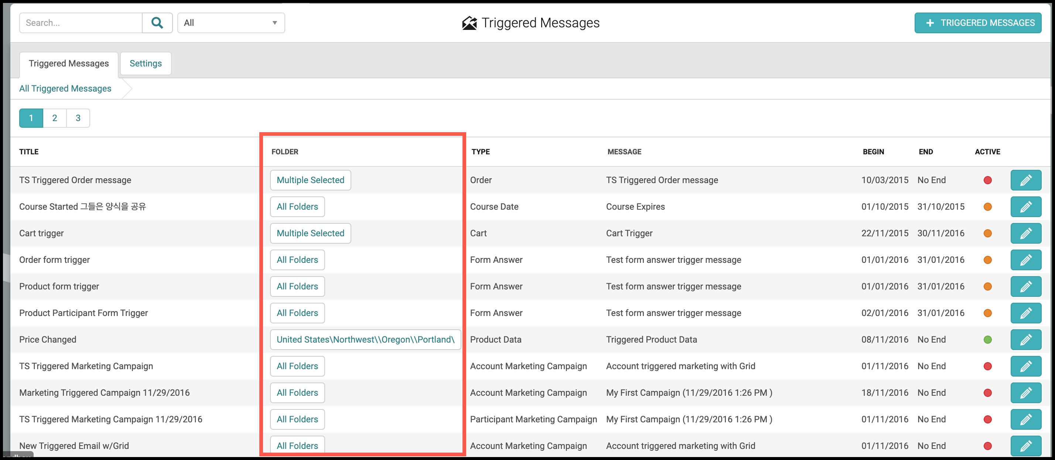Viewport: 1055px width, 460px height.
Task: Open the All filter dropdown
Action: click(231, 23)
